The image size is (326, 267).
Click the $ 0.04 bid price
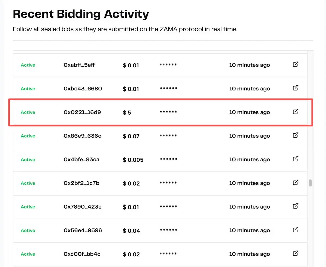[131, 231]
